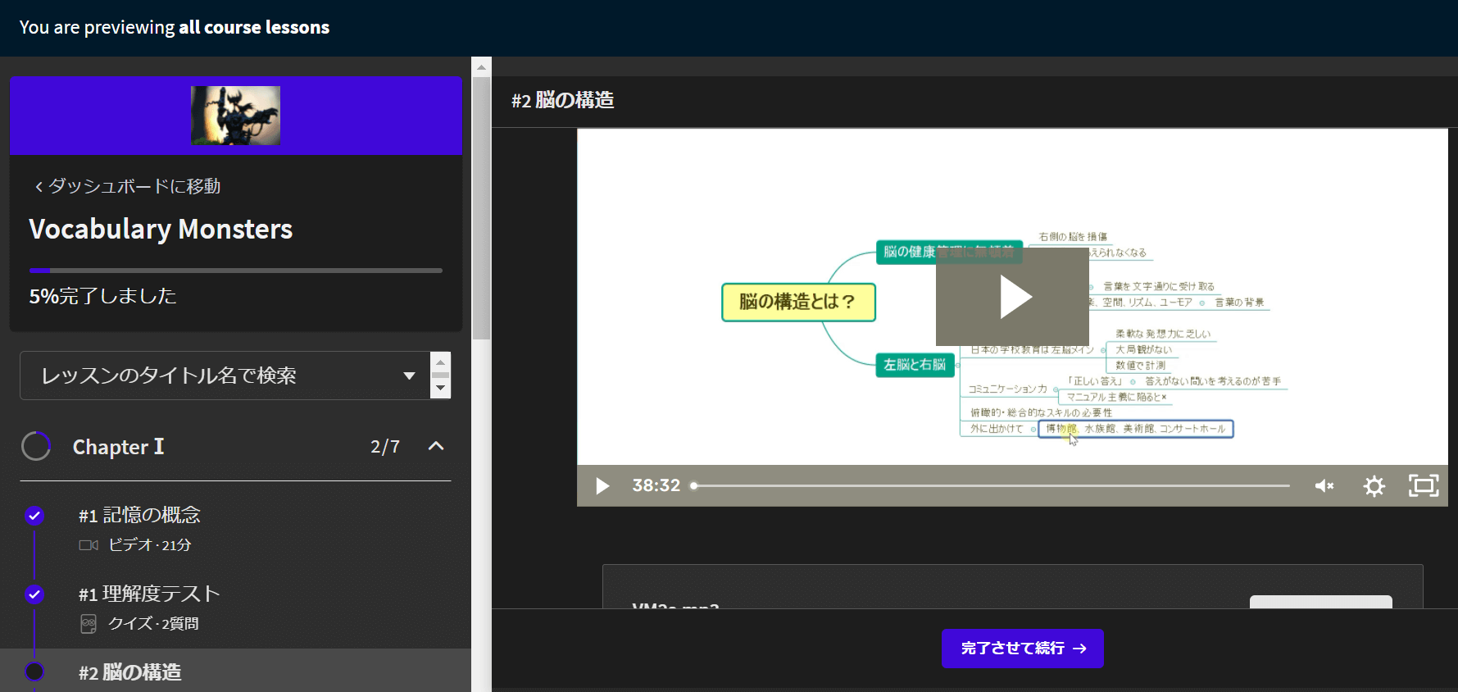
Task: Click the up arrow of the sidebar scrollbar
Action: pyautogui.click(x=481, y=67)
